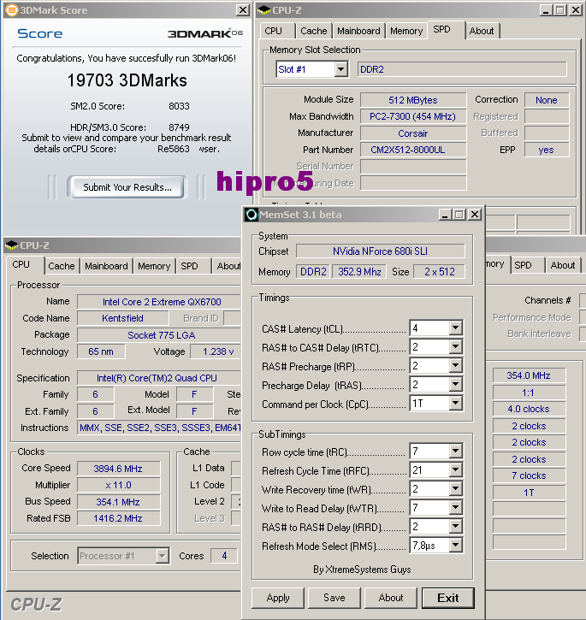Click the CM2X512-8000UL part number field

(x=413, y=150)
